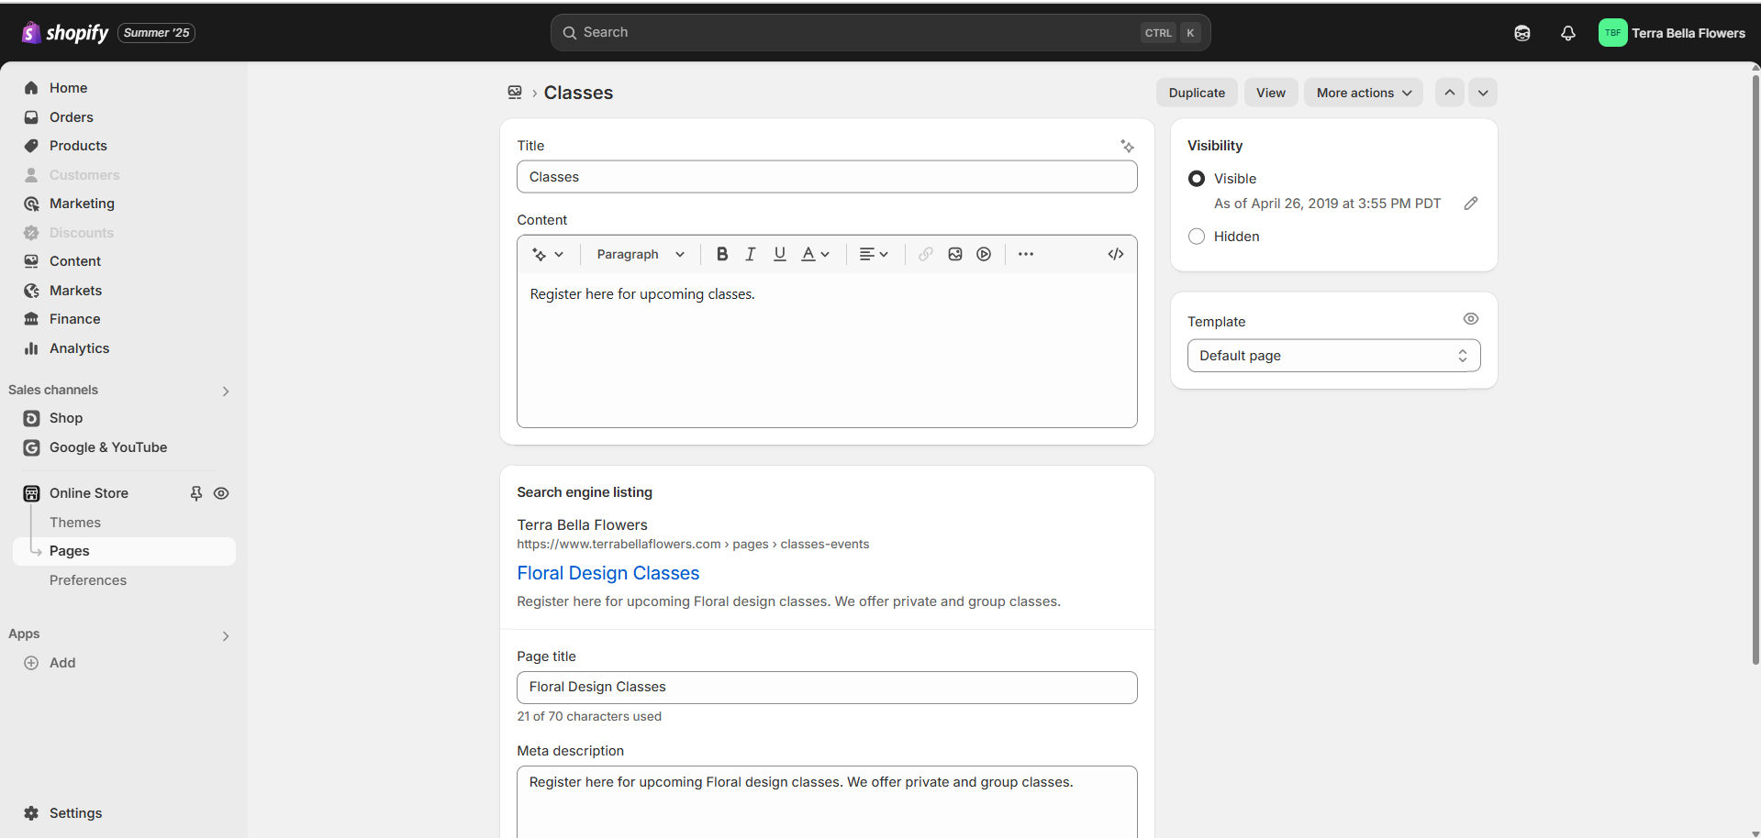Click the Duplicate button

(x=1197, y=93)
